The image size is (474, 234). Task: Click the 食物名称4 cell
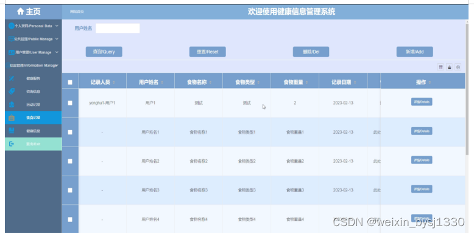pos(199,219)
